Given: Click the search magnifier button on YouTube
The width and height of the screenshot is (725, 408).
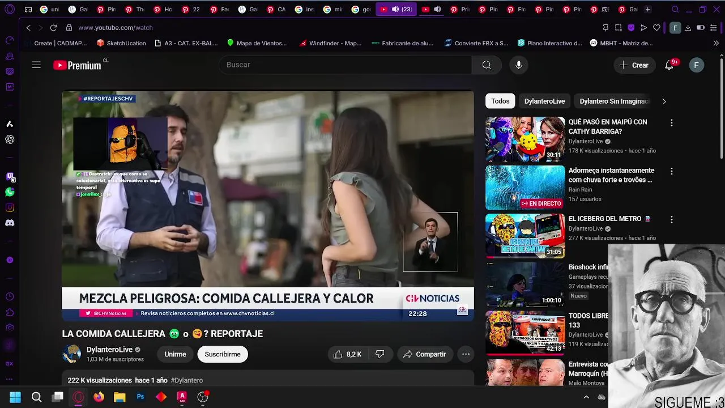Looking at the screenshot, I should pos(487,65).
